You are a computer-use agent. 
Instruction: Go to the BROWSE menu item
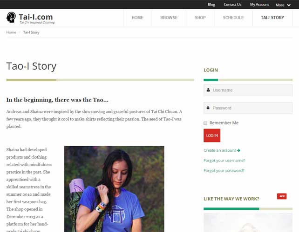click(x=169, y=18)
